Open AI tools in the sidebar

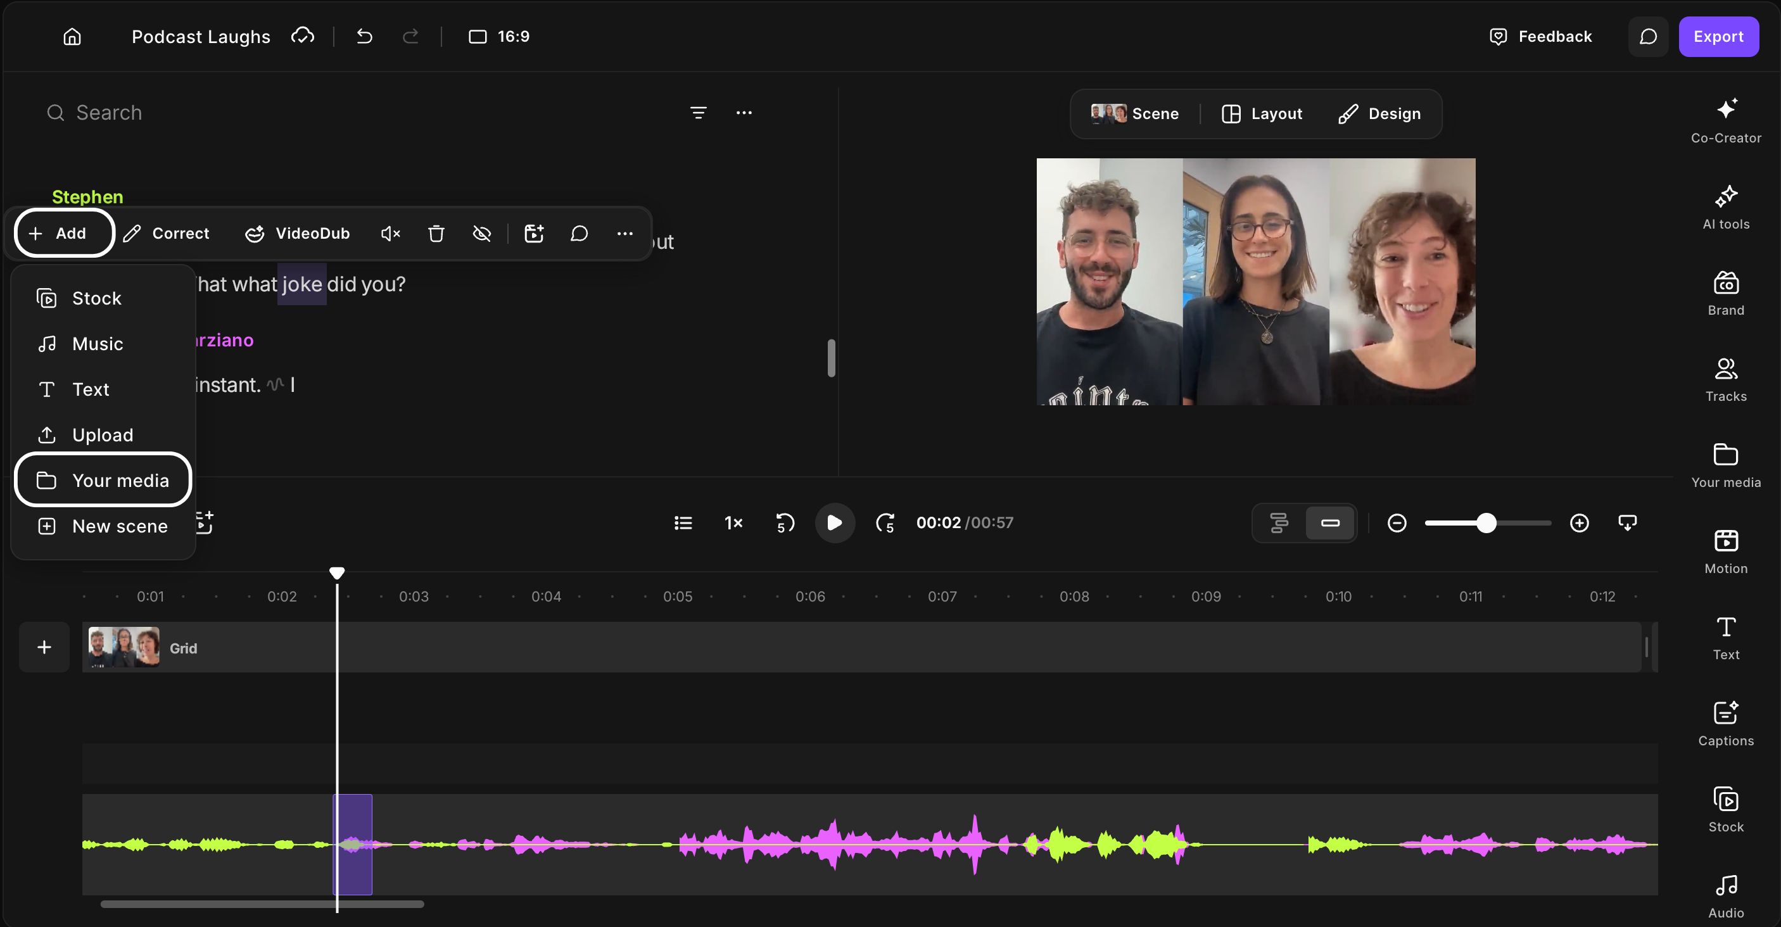[x=1726, y=206]
